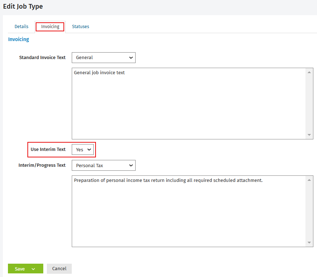Click the 'Use Interim Text' label
317x277 pixels.
point(48,149)
